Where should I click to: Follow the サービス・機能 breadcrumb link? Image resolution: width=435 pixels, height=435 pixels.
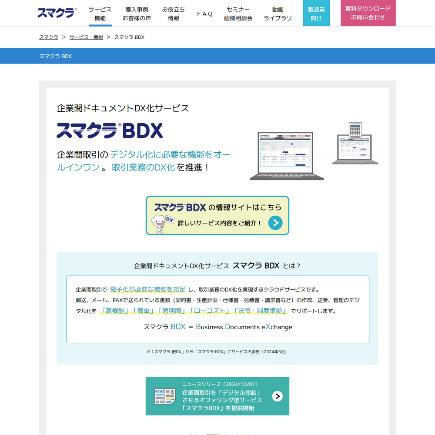pyautogui.click(x=86, y=37)
